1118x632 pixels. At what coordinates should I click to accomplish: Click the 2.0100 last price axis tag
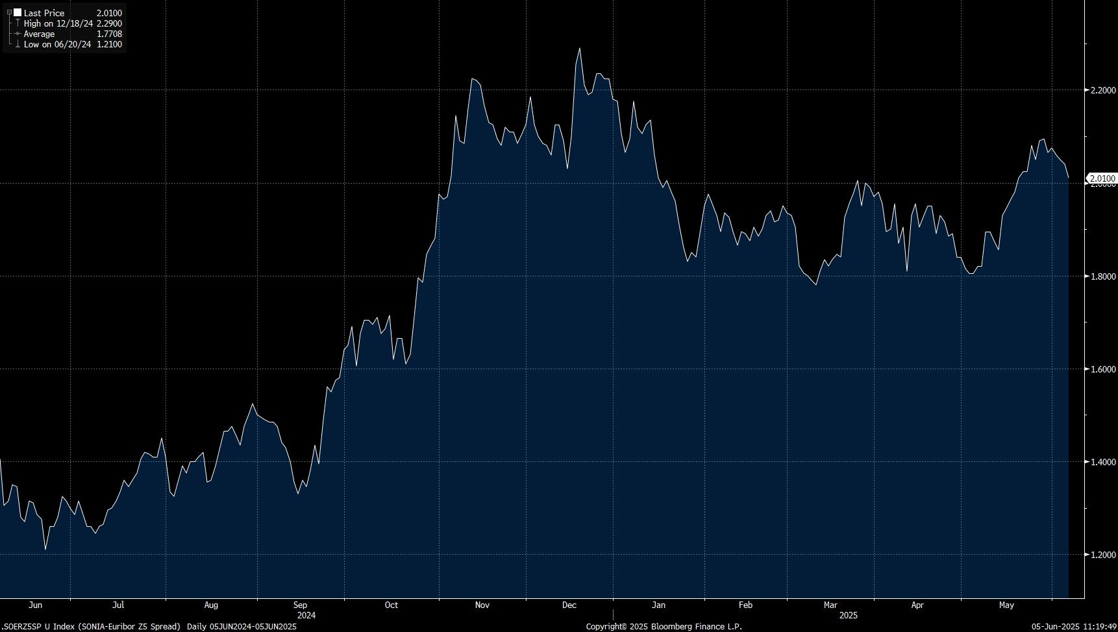(1102, 178)
